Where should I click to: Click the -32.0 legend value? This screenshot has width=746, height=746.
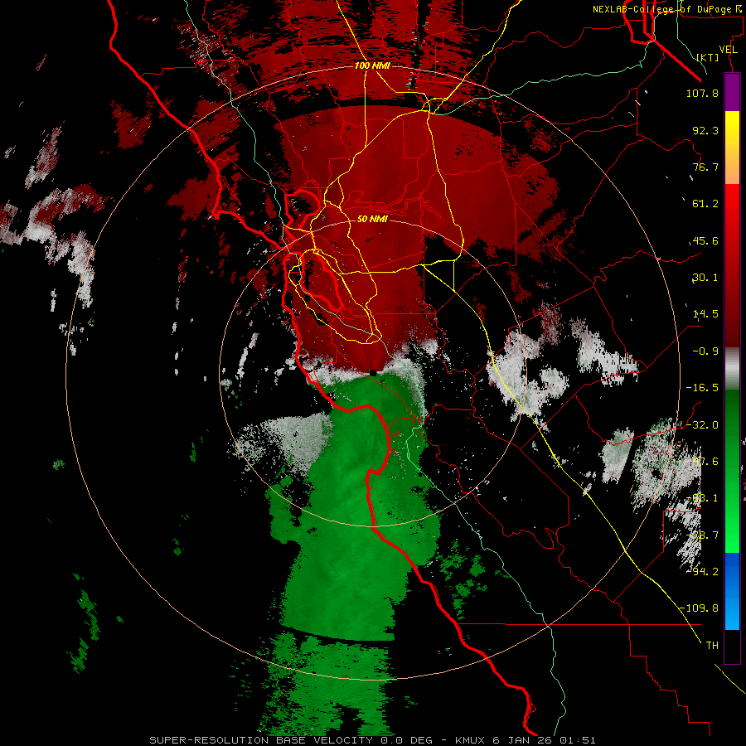click(x=702, y=425)
